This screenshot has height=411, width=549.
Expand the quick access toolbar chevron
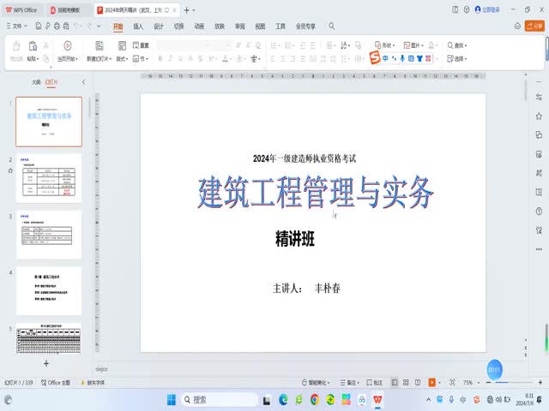point(99,26)
